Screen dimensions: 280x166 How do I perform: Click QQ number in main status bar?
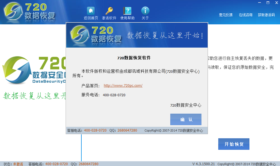pyautogui.click(x=89, y=164)
